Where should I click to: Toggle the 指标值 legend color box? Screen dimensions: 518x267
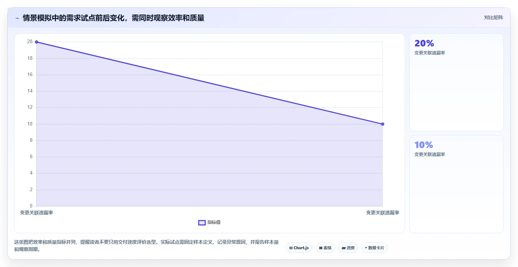pos(202,222)
